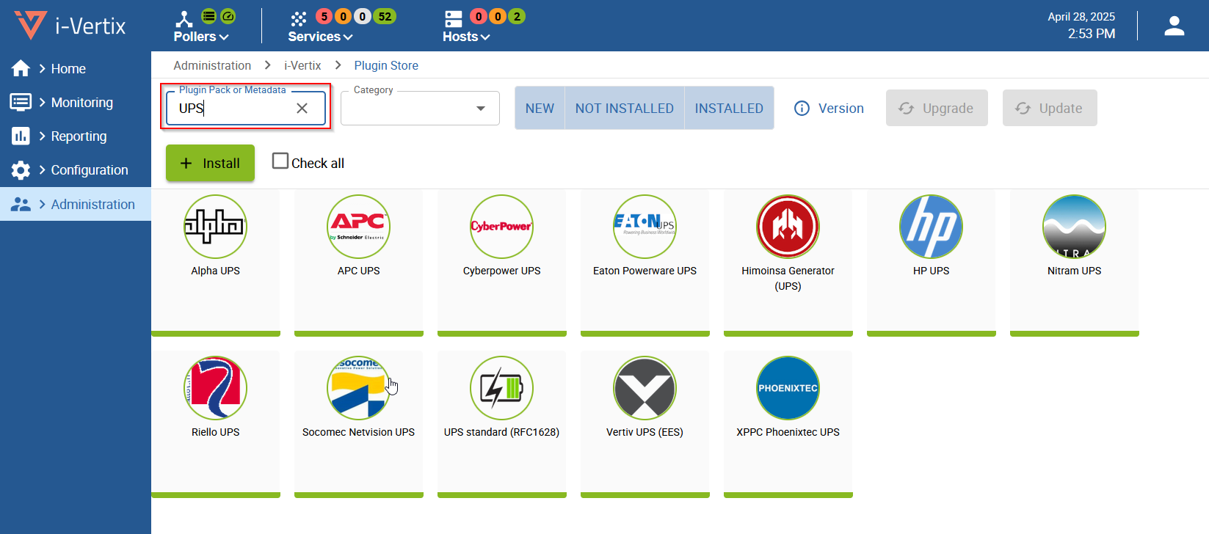This screenshot has height=534, width=1209.
Task: Click the XPPC Phoenixtec UPS label
Action: tap(788, 432)
